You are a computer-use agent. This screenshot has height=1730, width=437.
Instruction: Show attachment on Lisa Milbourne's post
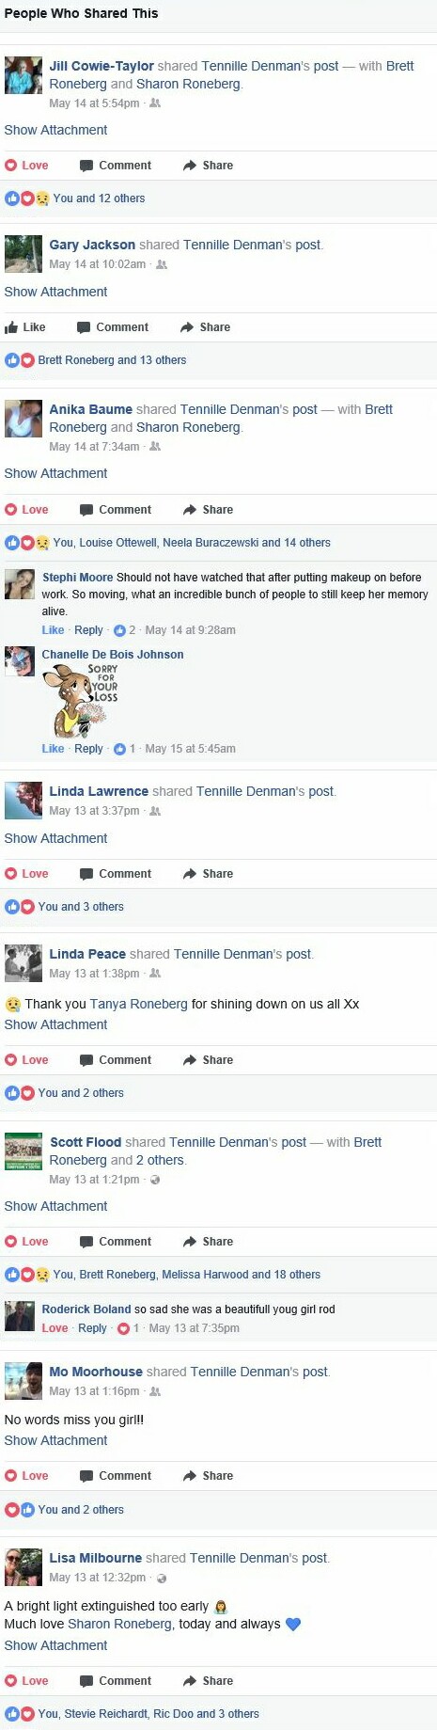pyautogui.click(x=55, y=1645)
